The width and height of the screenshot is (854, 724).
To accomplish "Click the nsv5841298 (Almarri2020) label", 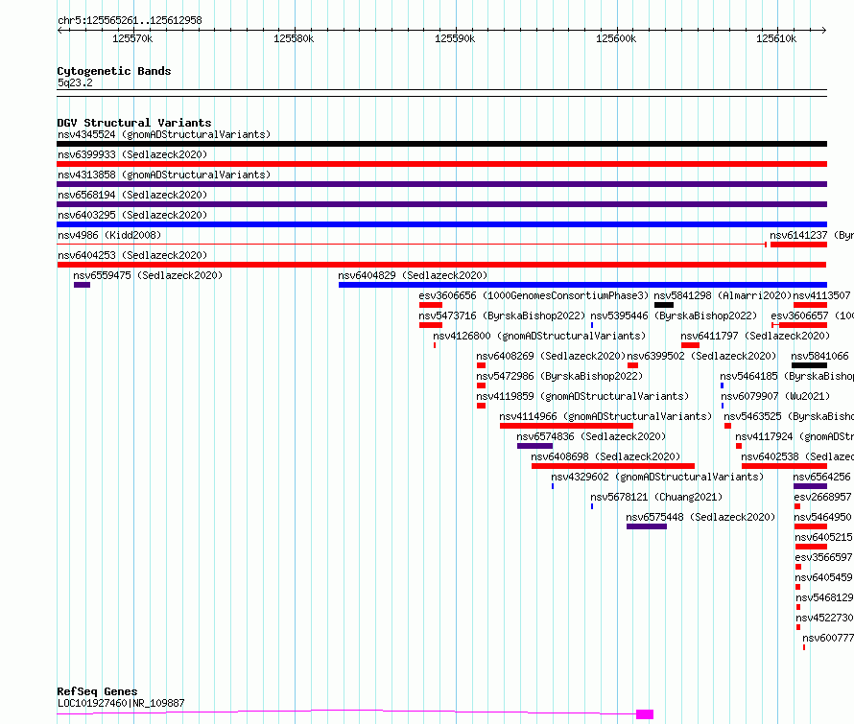I will click(x=723, y=295).
